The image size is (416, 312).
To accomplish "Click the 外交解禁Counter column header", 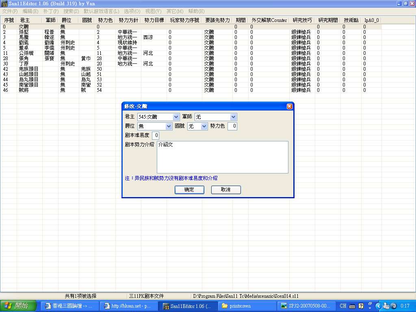I will click(269, 20).
